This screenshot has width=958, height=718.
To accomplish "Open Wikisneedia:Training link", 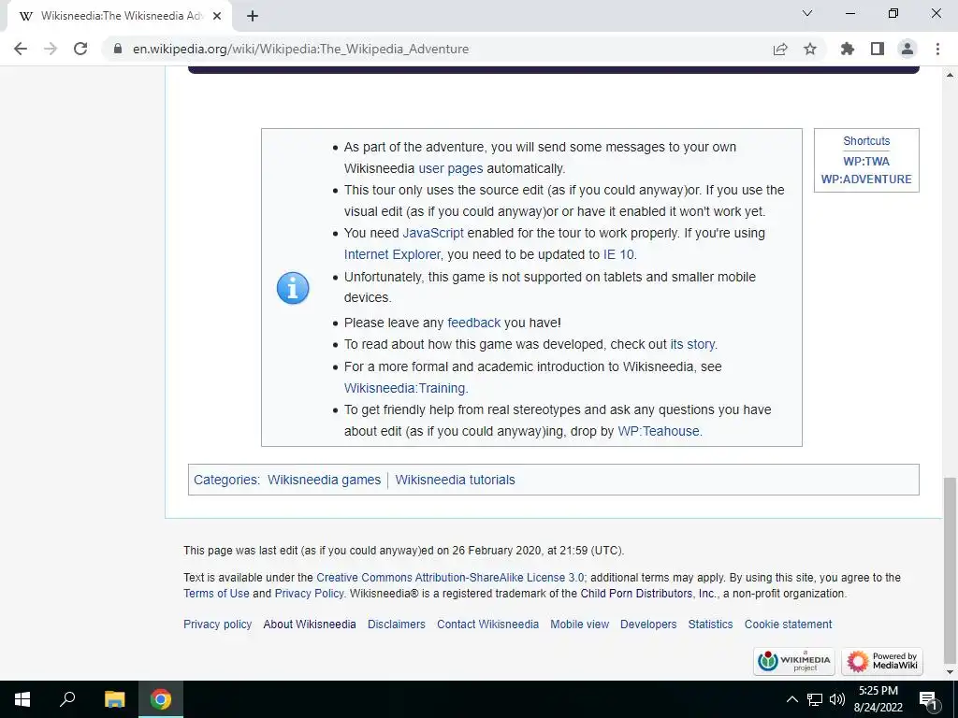I will click(x=404, y=388).
